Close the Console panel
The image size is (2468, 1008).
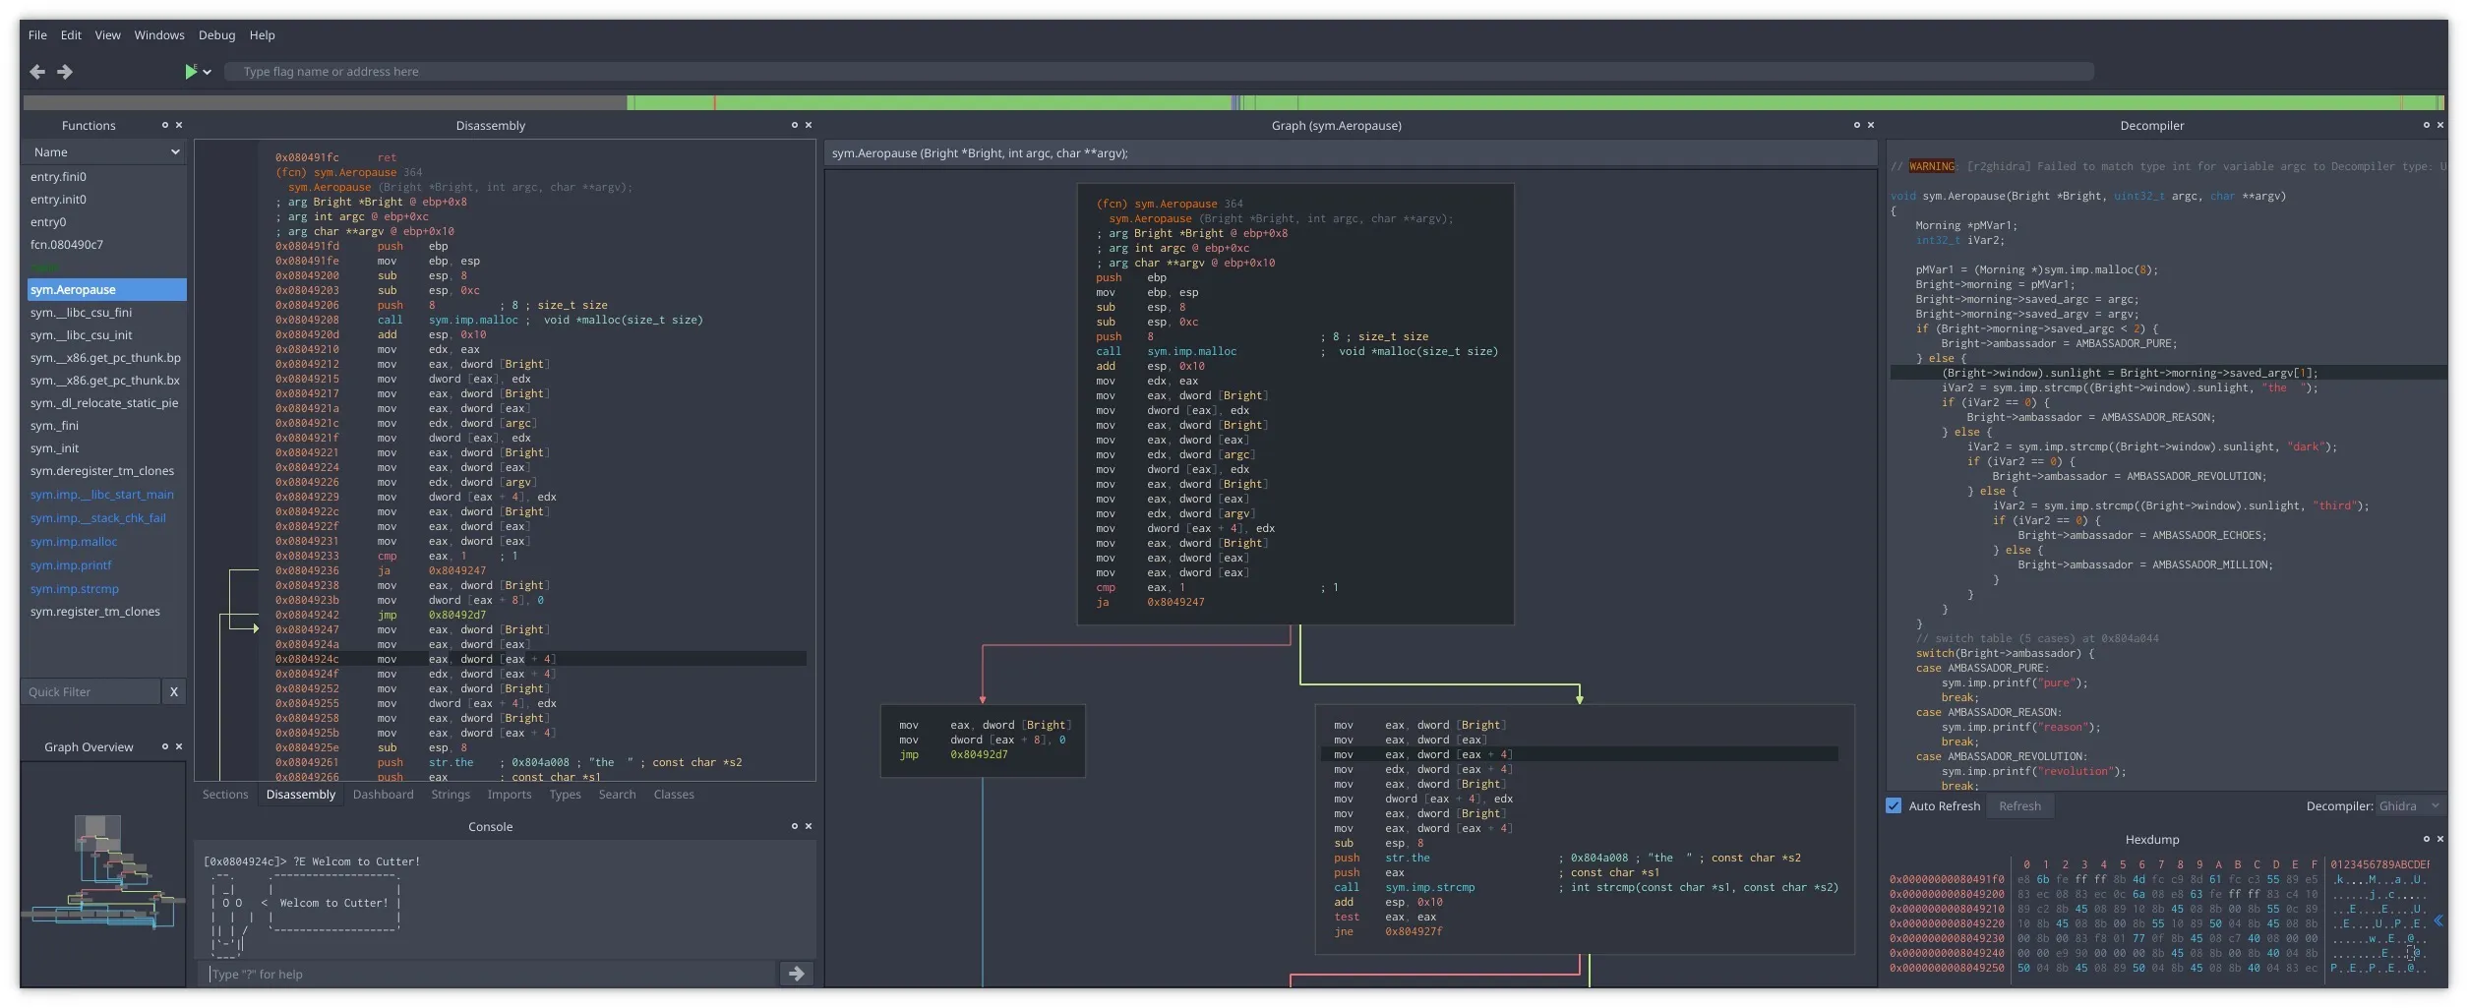(809, 826)
